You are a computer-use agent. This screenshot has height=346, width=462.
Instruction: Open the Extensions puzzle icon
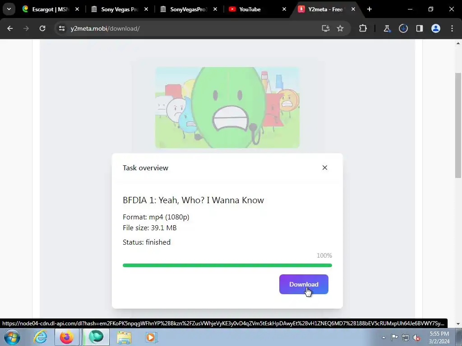click(x=363, y=28)
